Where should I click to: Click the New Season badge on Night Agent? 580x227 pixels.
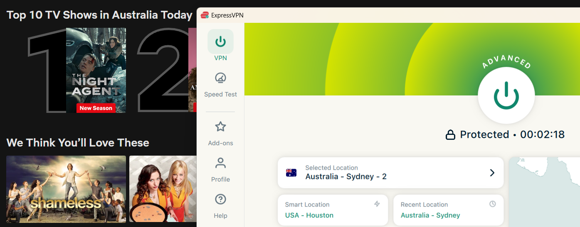(96, 108)
